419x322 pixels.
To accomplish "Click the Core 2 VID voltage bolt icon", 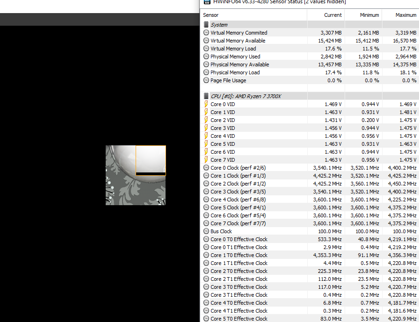I will pos(206,120).
